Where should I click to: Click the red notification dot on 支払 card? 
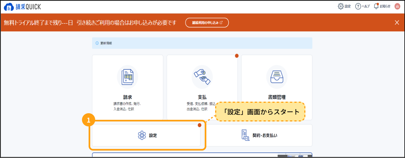[237, 56]
